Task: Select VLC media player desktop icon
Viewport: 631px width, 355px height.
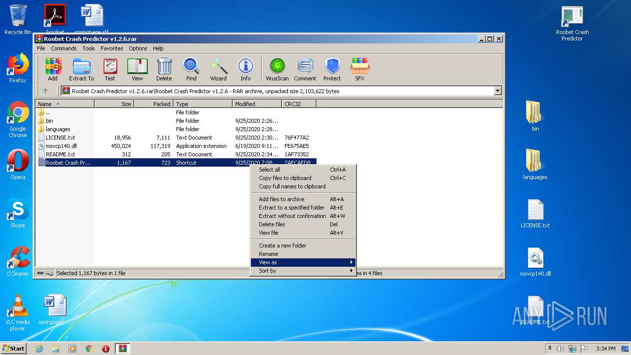Action: [18, 313]
